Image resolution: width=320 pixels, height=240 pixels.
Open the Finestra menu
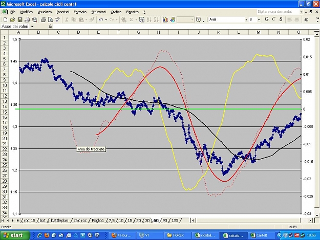click(132, 12)
